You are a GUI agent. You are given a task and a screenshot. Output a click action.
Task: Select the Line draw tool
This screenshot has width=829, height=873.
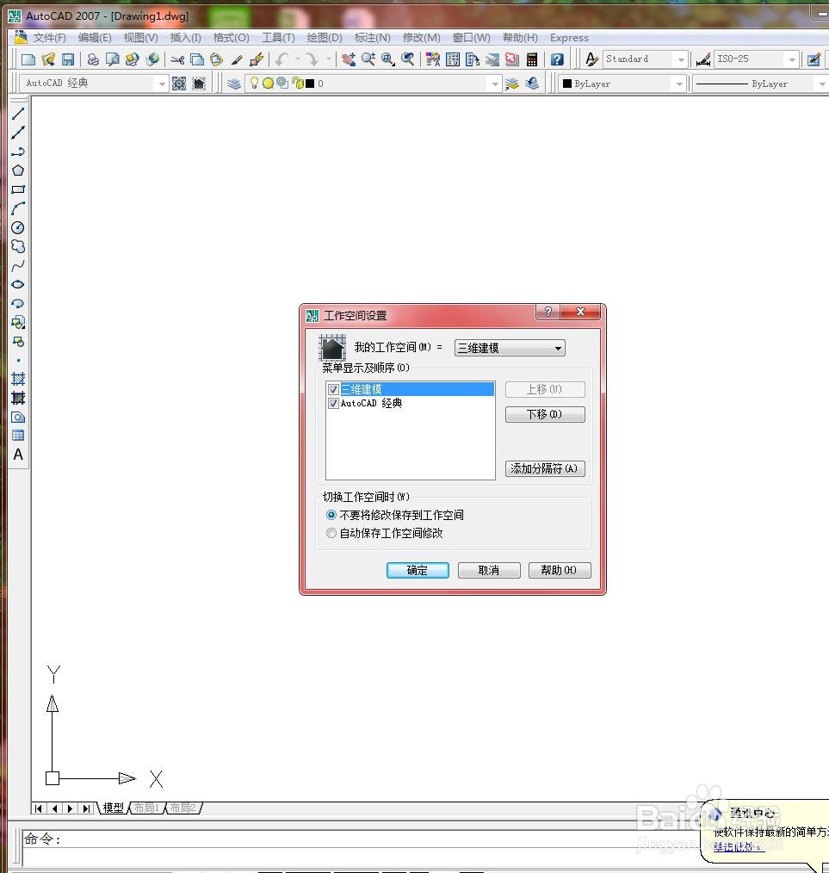[x=18, y=114]
